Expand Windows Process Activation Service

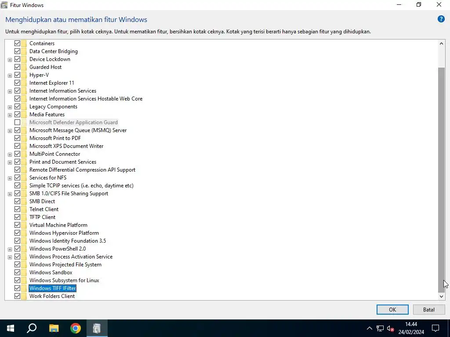click(x=10, y=257)
